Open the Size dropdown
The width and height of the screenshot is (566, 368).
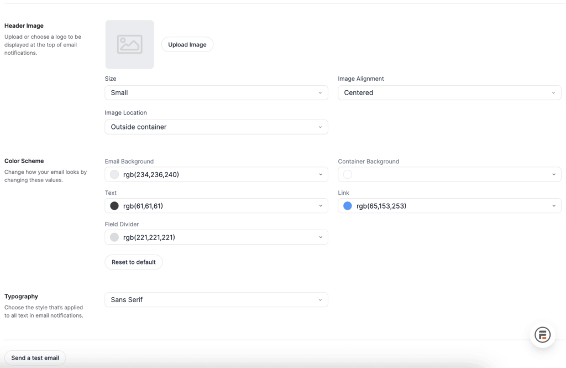(216, 92)
